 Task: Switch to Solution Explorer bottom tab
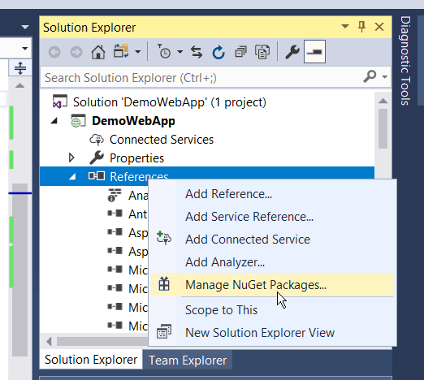[x=91, y=360]
